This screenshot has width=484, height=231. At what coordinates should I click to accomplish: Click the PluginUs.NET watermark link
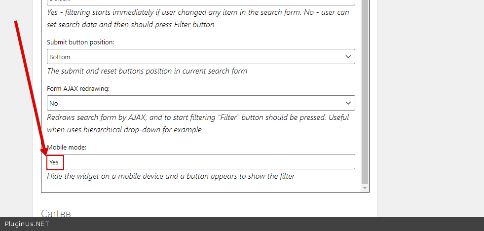click(27, 224)
